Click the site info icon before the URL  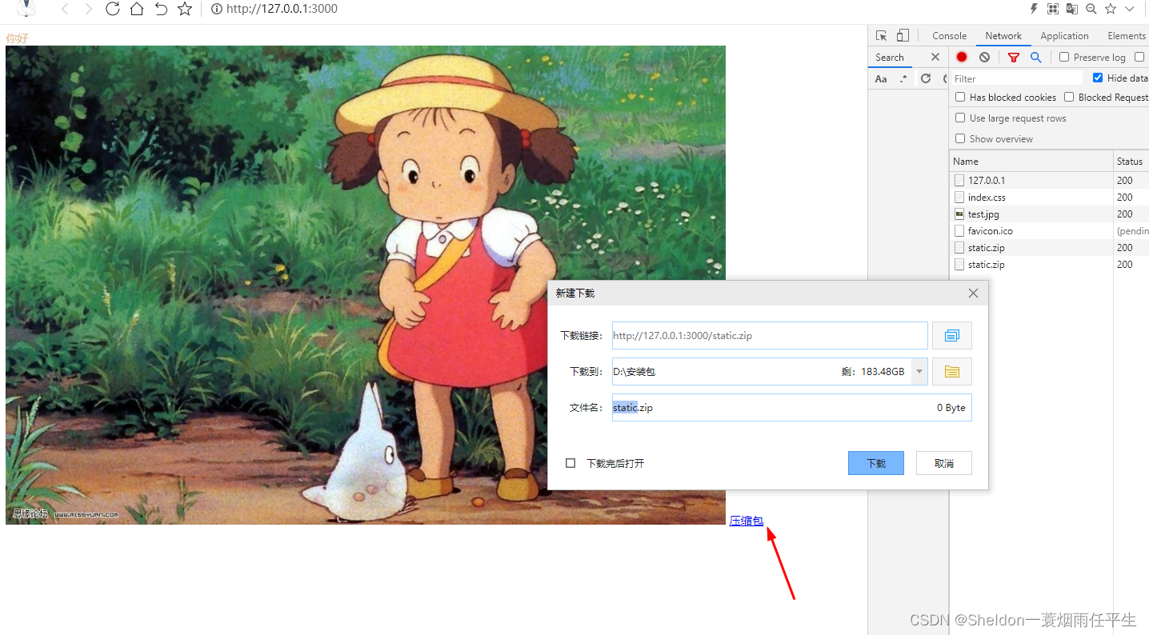point(216,9)
